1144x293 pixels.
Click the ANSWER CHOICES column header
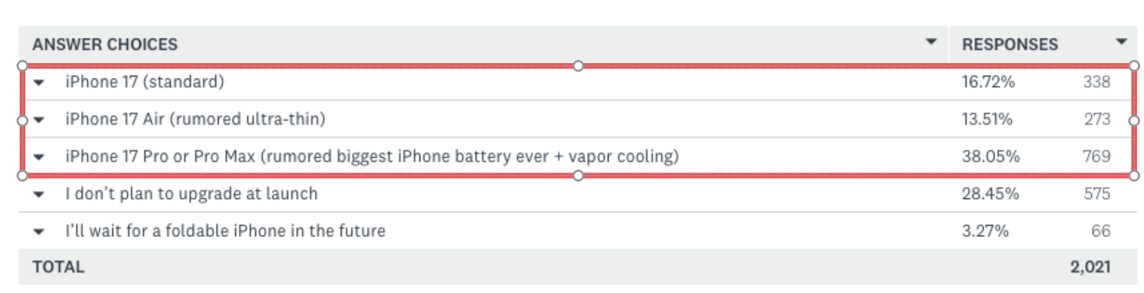(105, 44)
